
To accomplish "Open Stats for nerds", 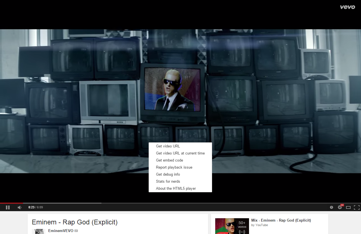I will pyautogui.click(x=180, y=181).
